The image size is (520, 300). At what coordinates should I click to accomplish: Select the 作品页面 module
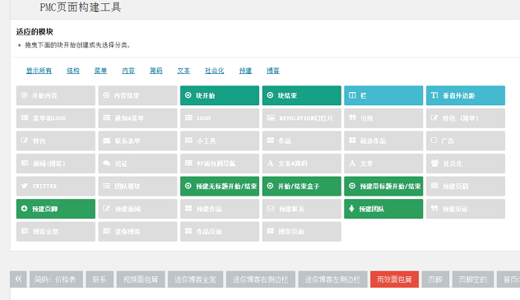(220, 231)
